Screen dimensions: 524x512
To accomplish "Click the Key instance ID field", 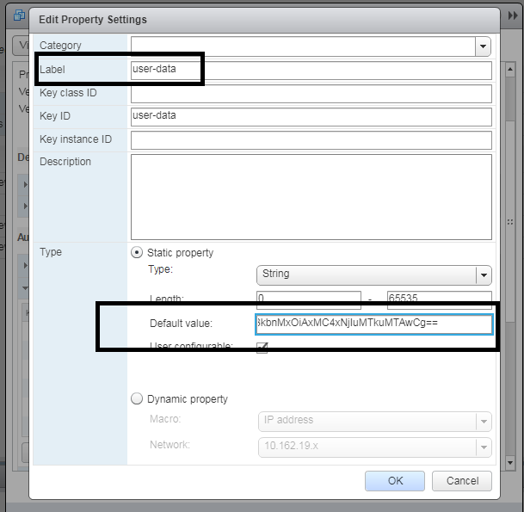I will 311,139.
